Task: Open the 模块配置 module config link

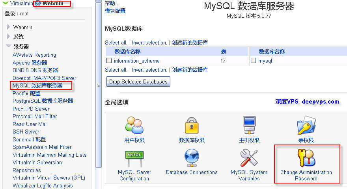Action: (115, 11)
